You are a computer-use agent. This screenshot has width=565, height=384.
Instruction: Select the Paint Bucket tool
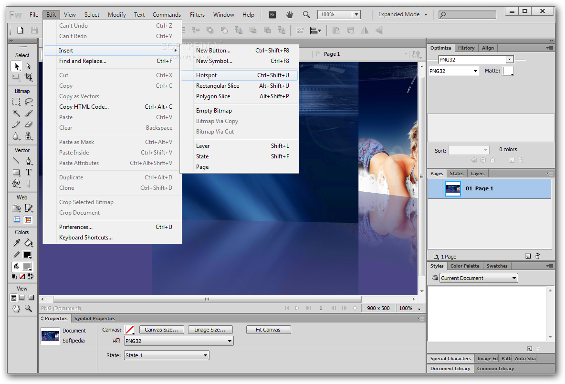(29, 243)
